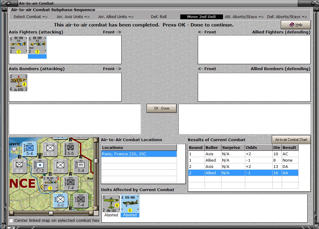The width and height of the screenshot is (319, 229).
Task: Click the Arr. Allied Units subphase step
Action: point(116,17)
